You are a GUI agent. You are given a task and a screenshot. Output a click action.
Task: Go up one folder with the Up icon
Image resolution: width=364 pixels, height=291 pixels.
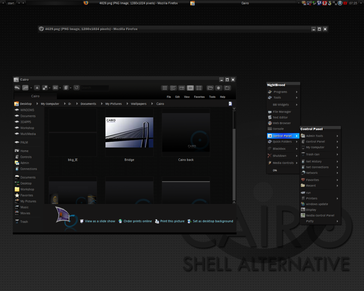(37, 88)
